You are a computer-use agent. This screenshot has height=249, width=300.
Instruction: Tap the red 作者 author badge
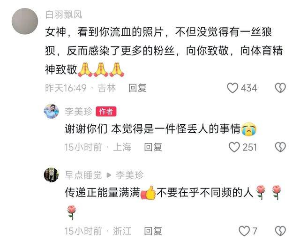pos(106,112)
